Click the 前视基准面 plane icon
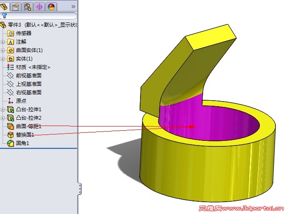Image resolution: width=292 pixels, height=214 pixels. (x=11, y=76)
